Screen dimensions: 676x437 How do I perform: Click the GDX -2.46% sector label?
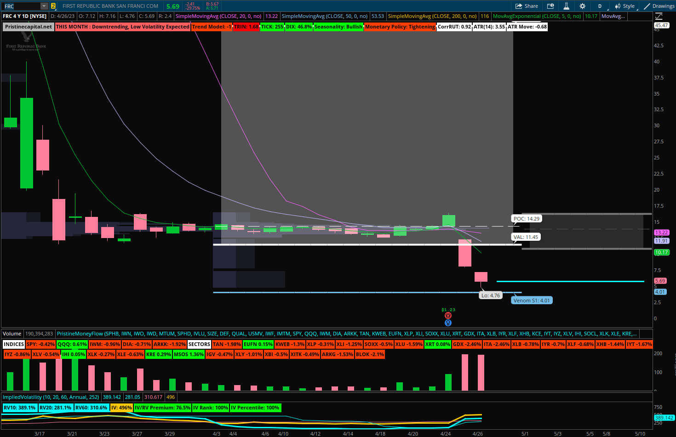[x=467, y=344]
